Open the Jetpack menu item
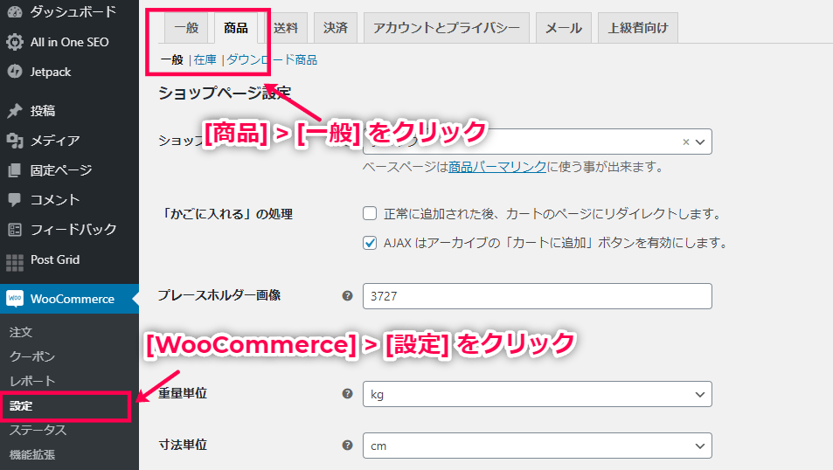 coord(69,72)
